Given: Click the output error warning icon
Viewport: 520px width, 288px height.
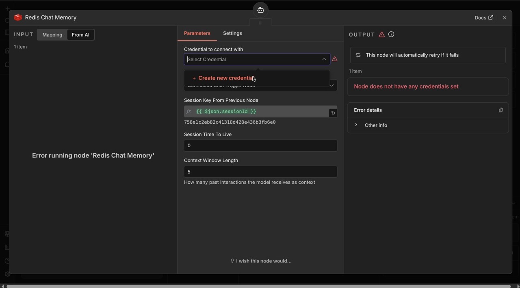Looking at the screenshot, I should coord(381,34).
